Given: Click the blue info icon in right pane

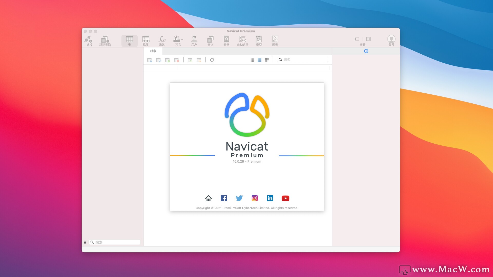Looking at the screenshot, I should click(366, 51).
